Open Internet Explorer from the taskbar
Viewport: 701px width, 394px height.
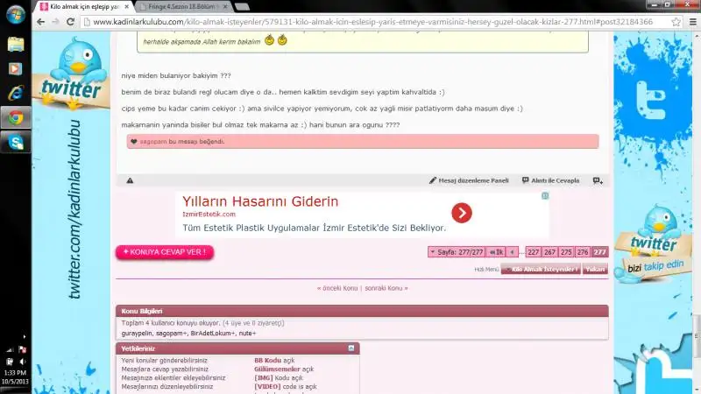(x=15, y=92)
